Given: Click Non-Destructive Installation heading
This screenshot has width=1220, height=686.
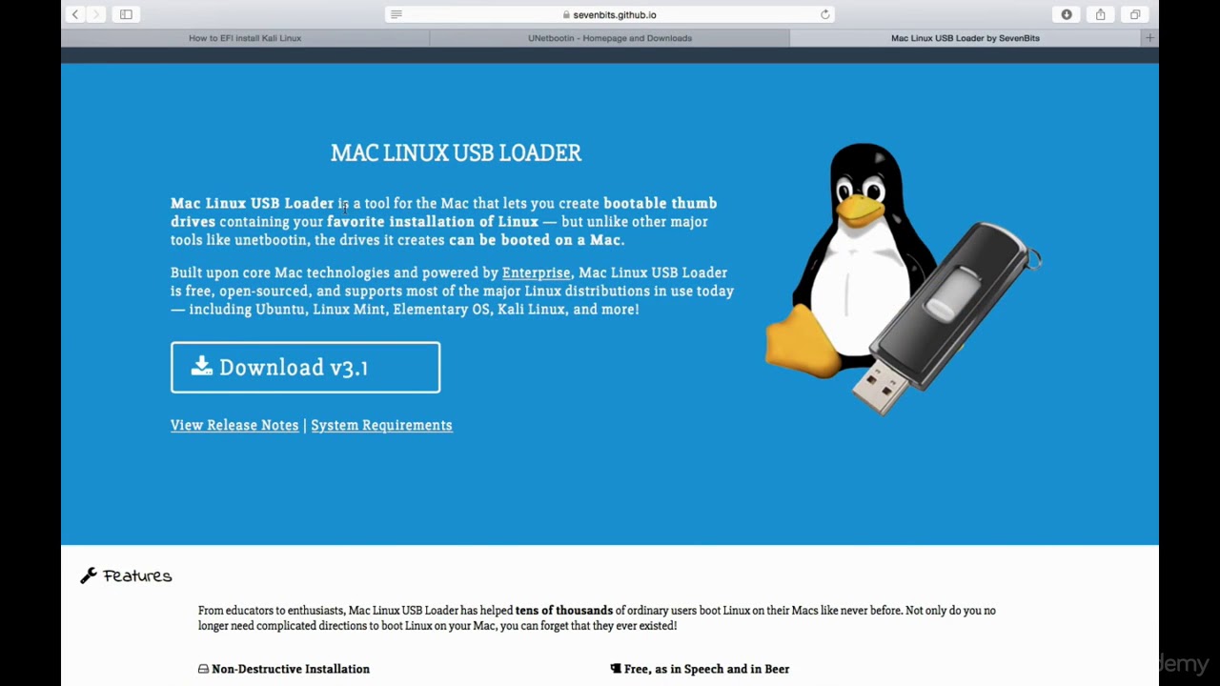Looking at the screenshot, I should [x=291, y=669].
